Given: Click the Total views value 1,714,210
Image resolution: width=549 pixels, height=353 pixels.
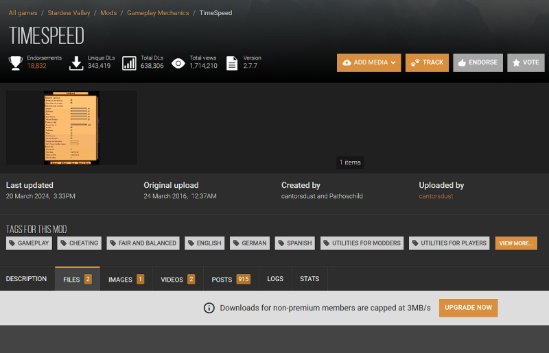Looking at the screenshot, I should click(x=203, y=66).
